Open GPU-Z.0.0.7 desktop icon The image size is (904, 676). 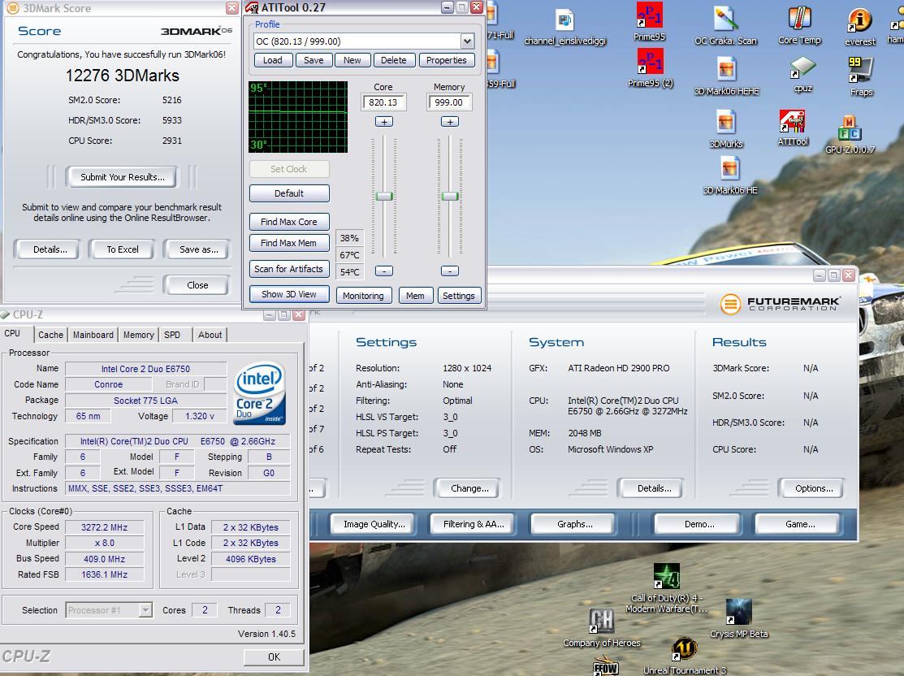[x=850, y=130]
